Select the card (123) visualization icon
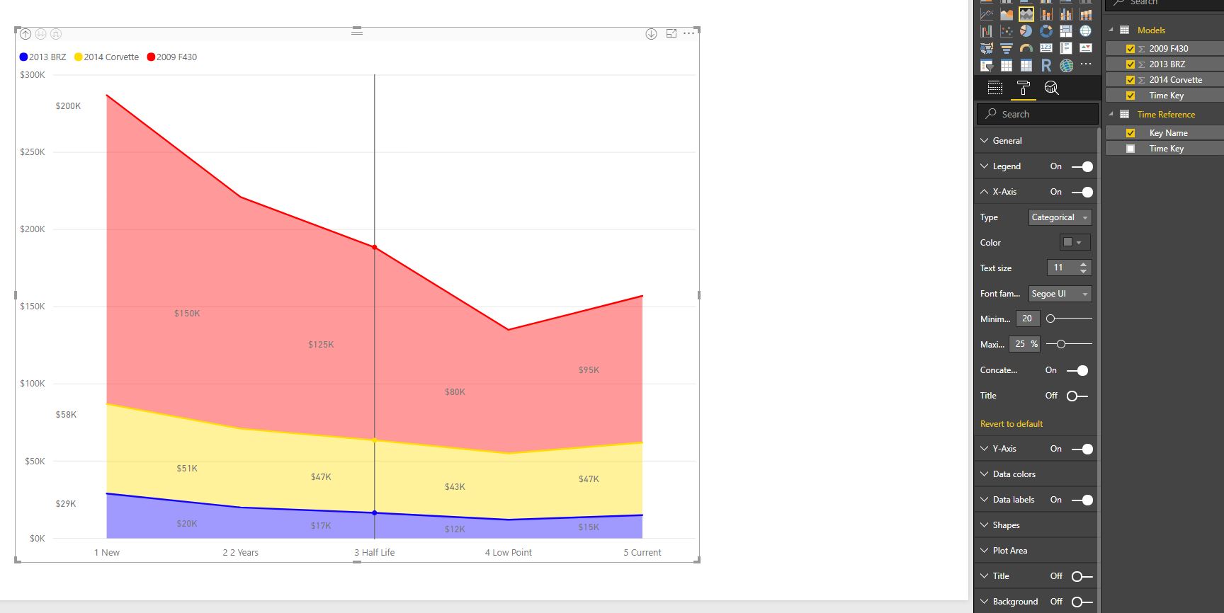 point(1046,48)
